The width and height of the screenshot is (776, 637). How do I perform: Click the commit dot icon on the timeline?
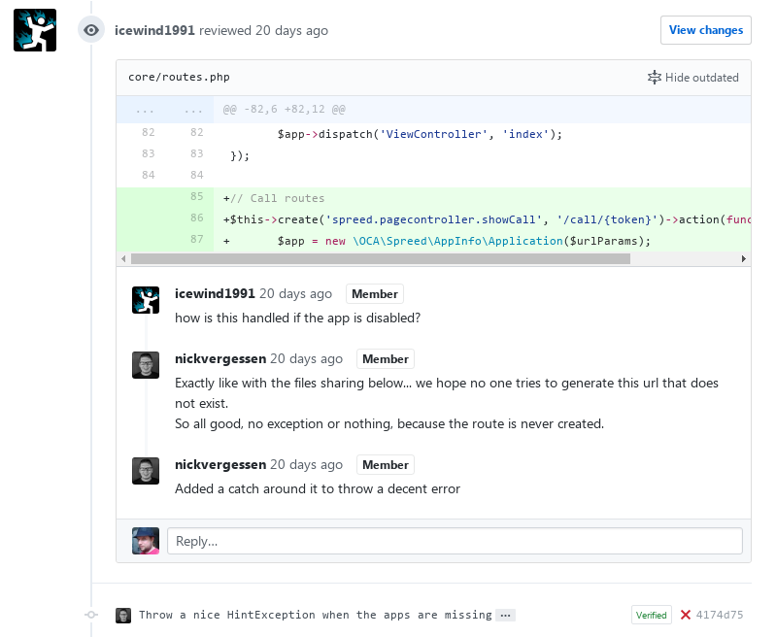click(91, 615)
